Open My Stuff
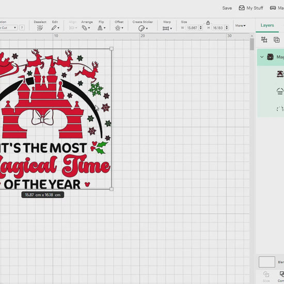The image size is (284, 284). [251, 8]
